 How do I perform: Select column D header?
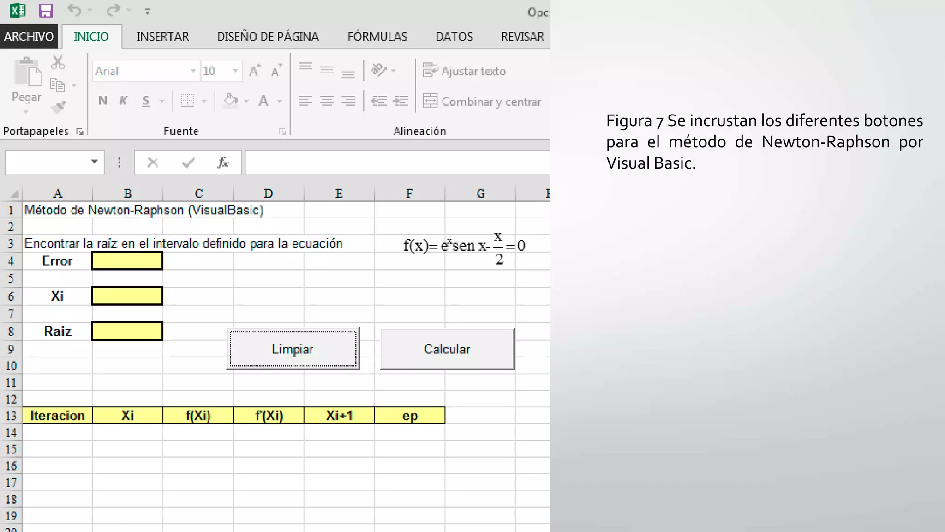pyautogui.click(x=269, y=193)
